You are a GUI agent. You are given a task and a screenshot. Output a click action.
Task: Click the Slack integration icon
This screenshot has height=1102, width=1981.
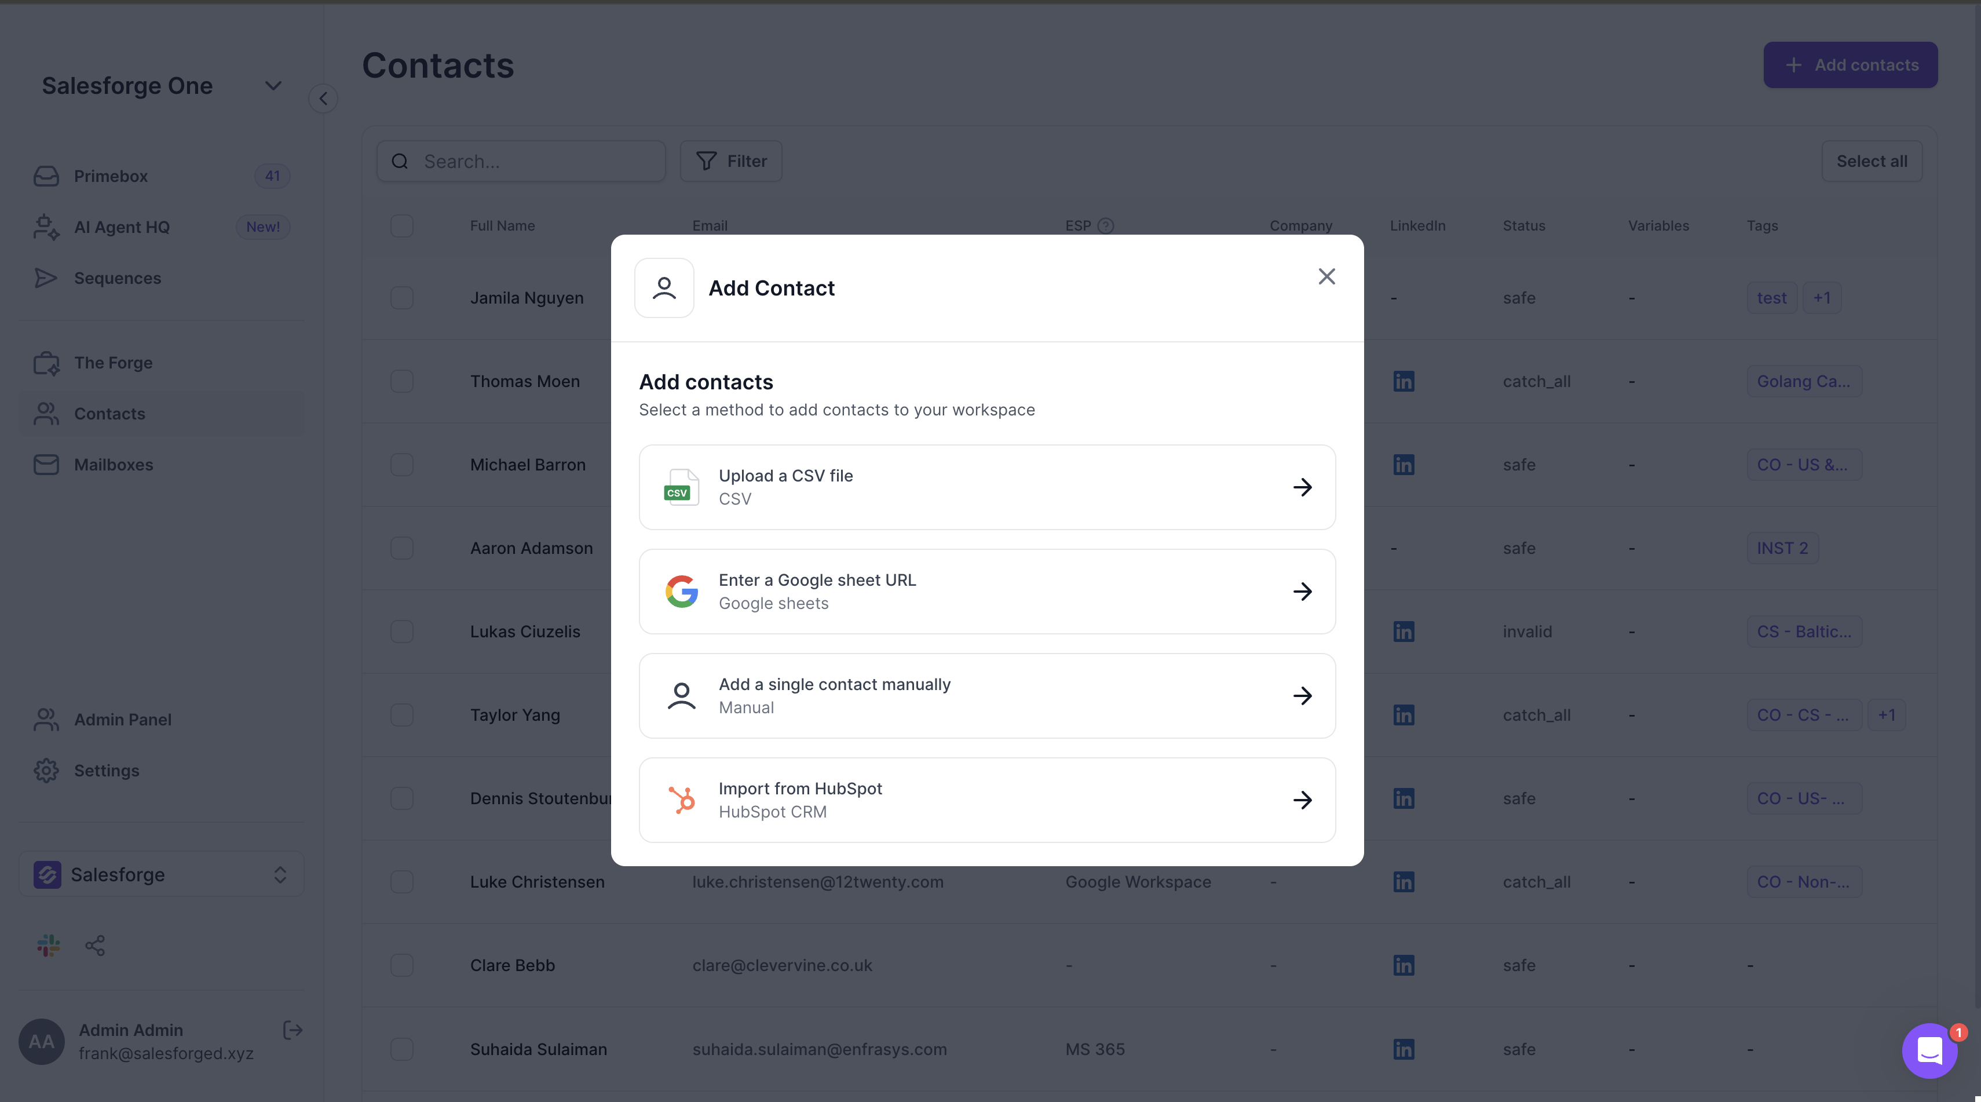[47, 945]
